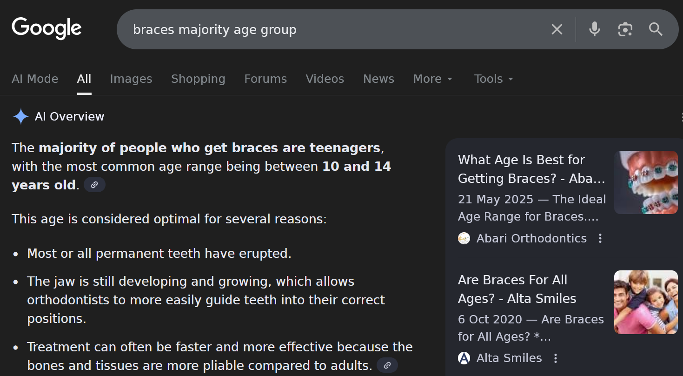Click the family photo thumbnail
The height and width of the screenshot is (376, 683).
(646, 302)
